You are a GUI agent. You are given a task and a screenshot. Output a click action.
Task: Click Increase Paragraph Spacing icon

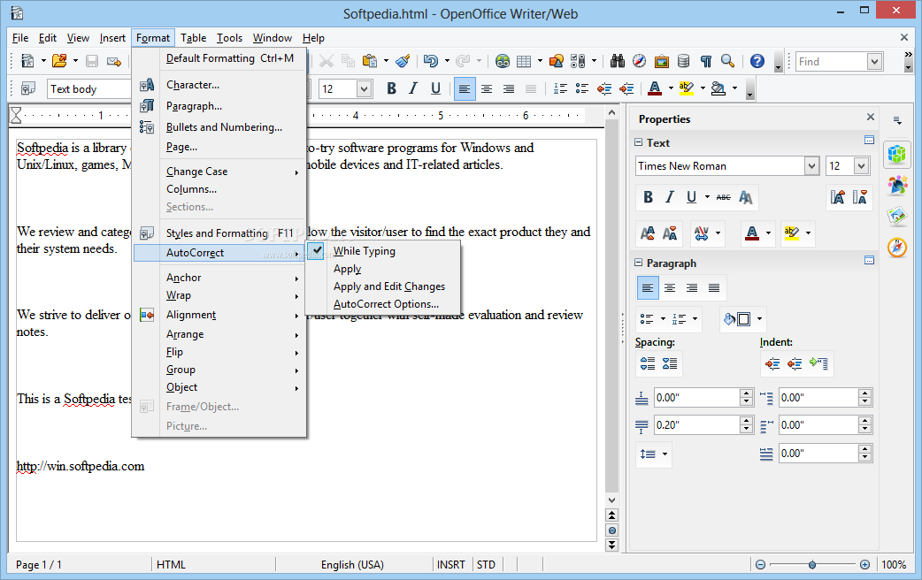click(x=648, y=363)
